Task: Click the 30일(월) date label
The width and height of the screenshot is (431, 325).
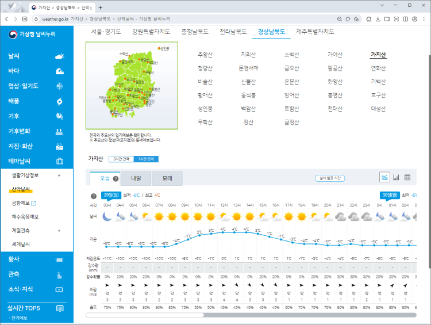Action: [390, 195]
